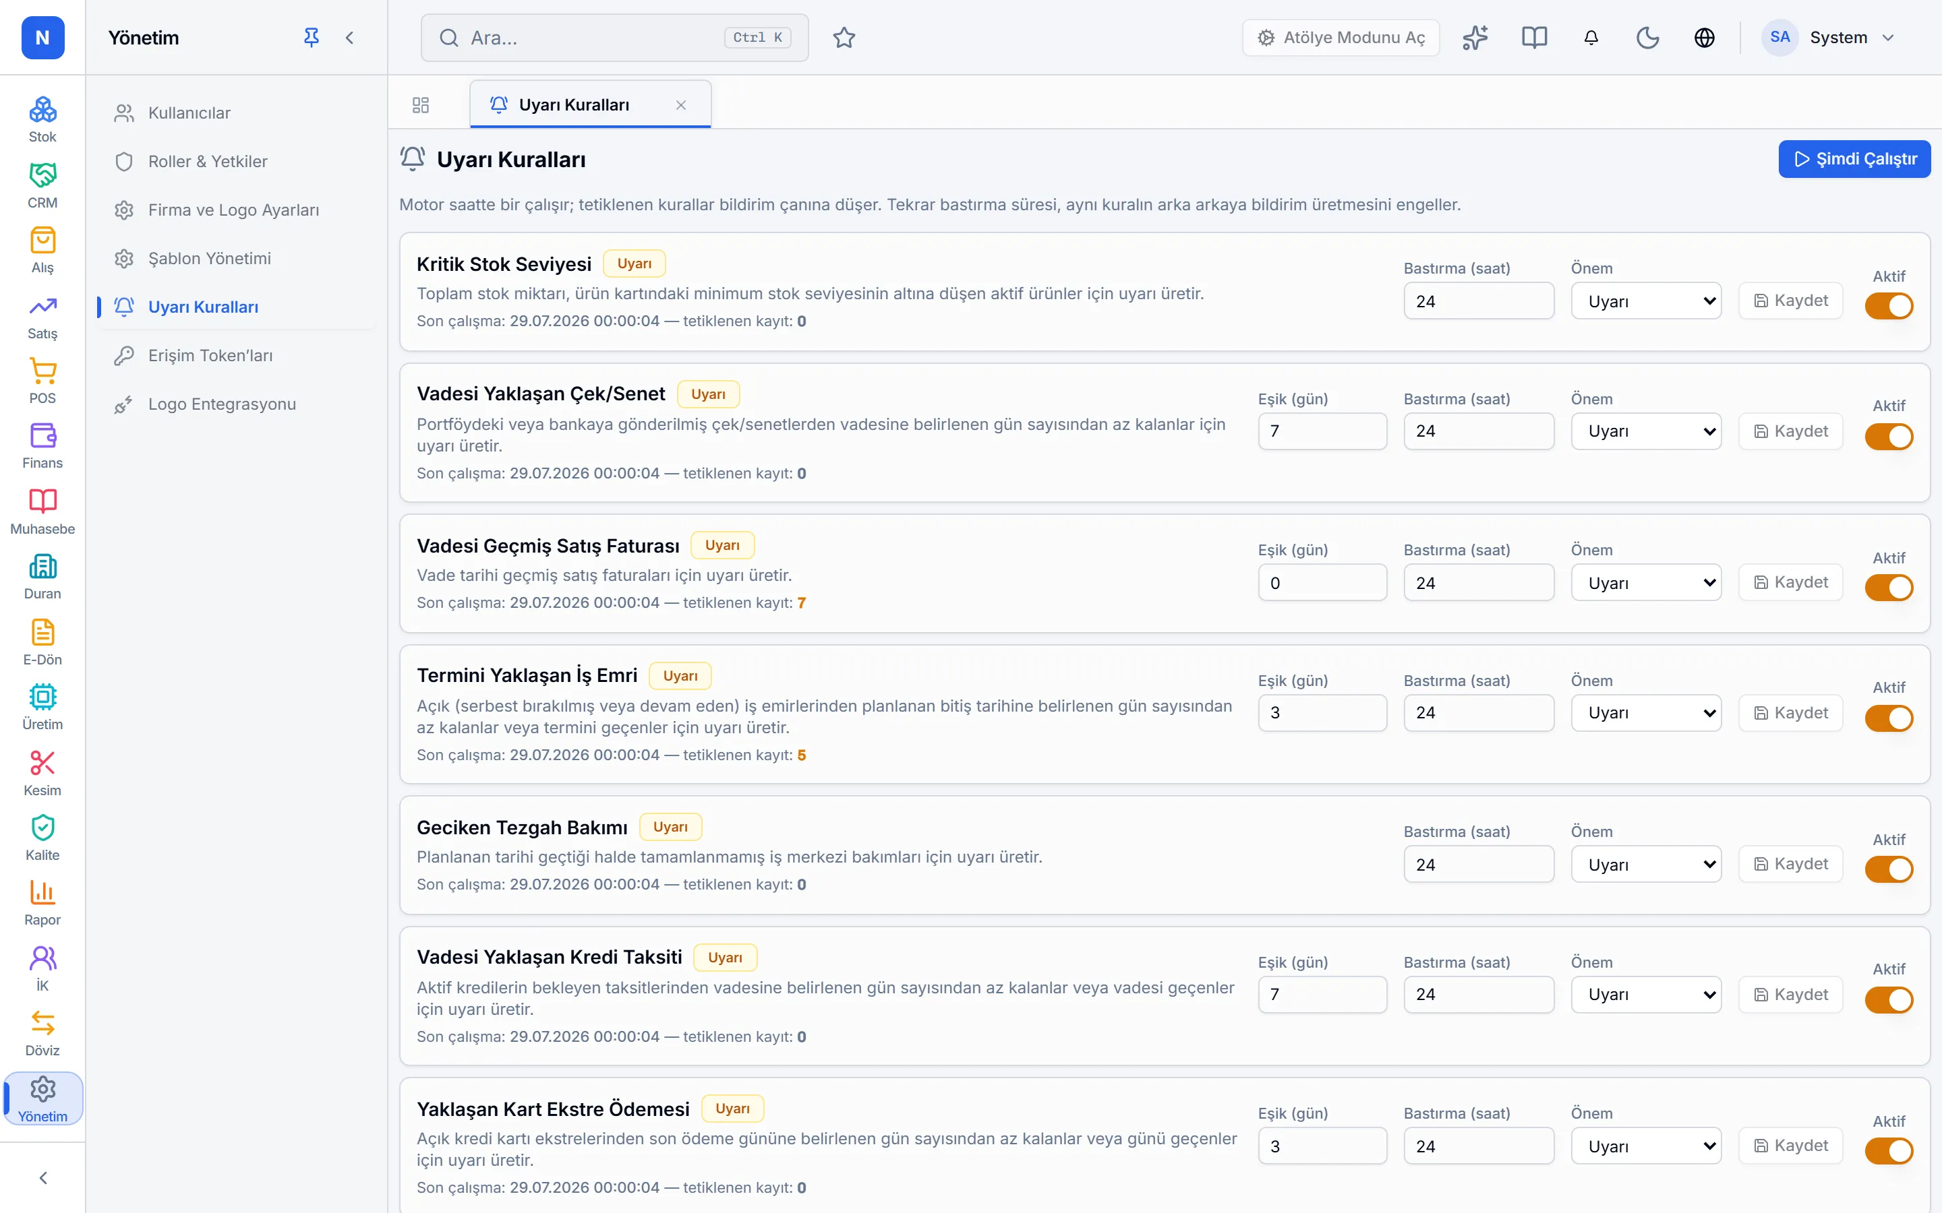Open the language globe icon
This screenshot has height=1213, width=1942.
tap(1704, 38)
